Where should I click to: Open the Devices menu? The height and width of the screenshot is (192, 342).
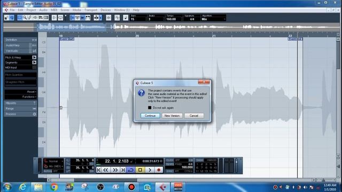pos(106,10)
